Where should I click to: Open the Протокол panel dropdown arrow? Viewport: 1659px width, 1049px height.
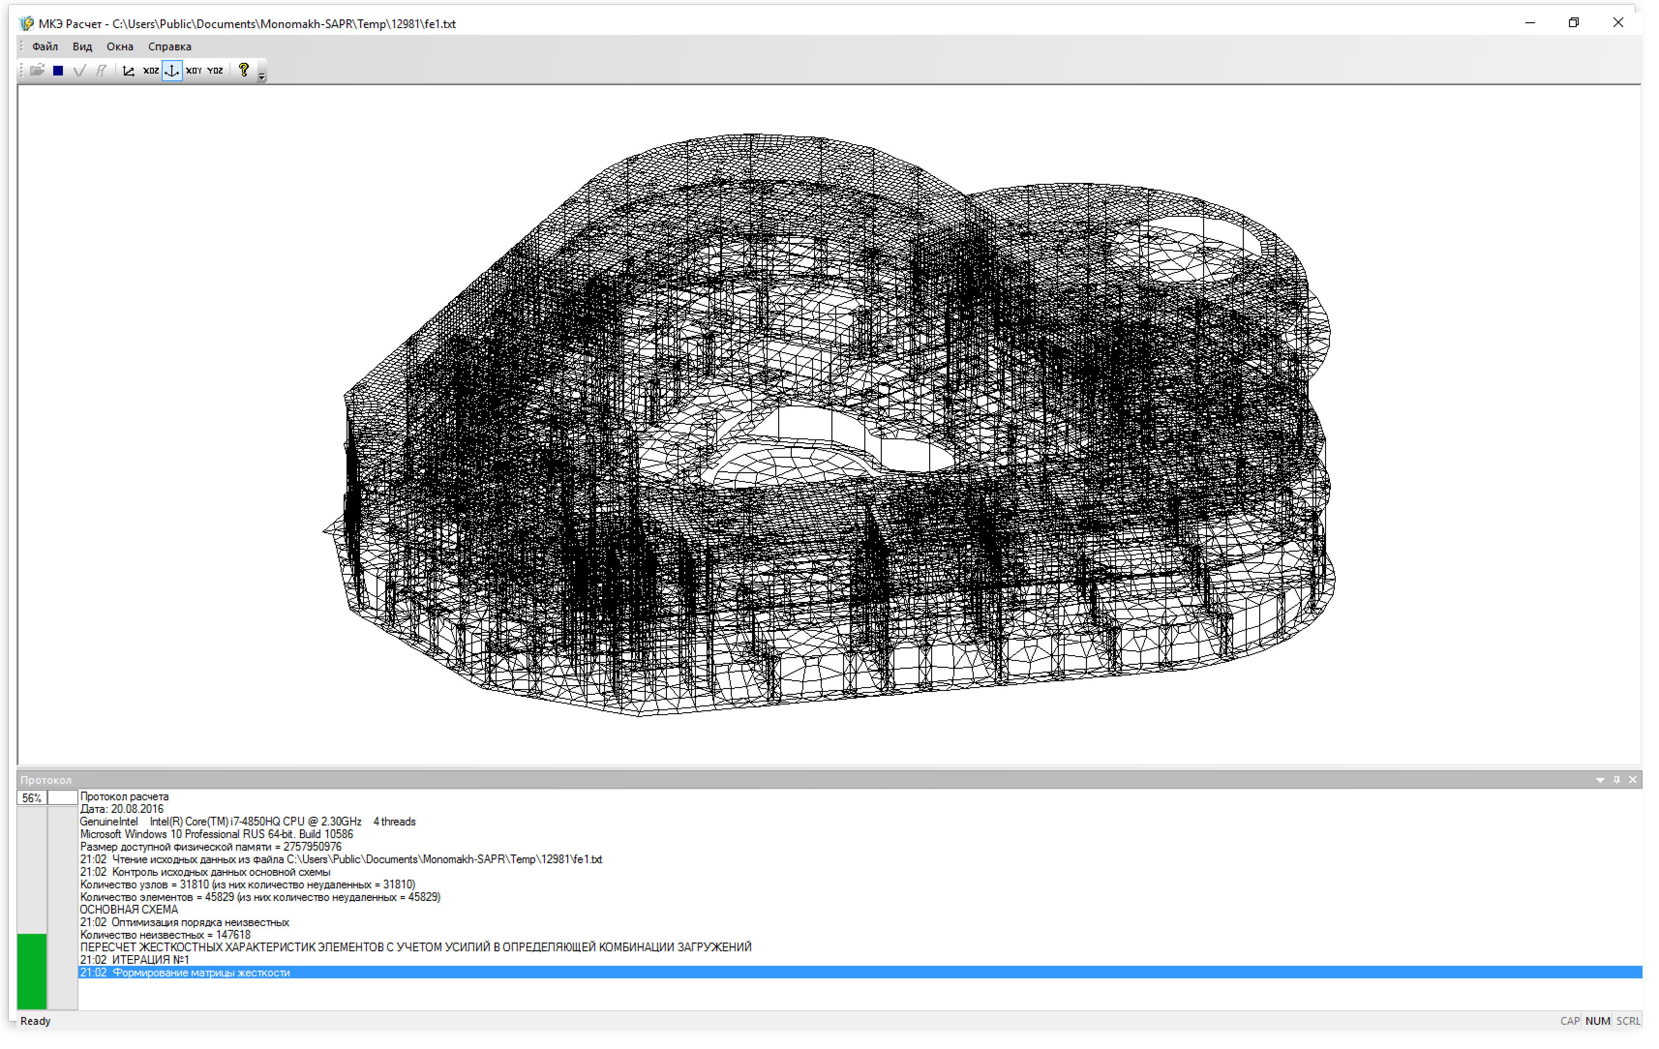[1600, 779]
